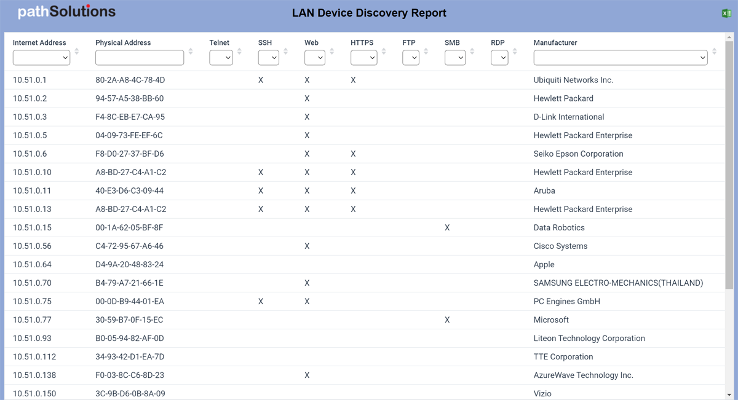738x400 pixels.
Task: Click the scrollbar down arrow
Action: (729, 394)
